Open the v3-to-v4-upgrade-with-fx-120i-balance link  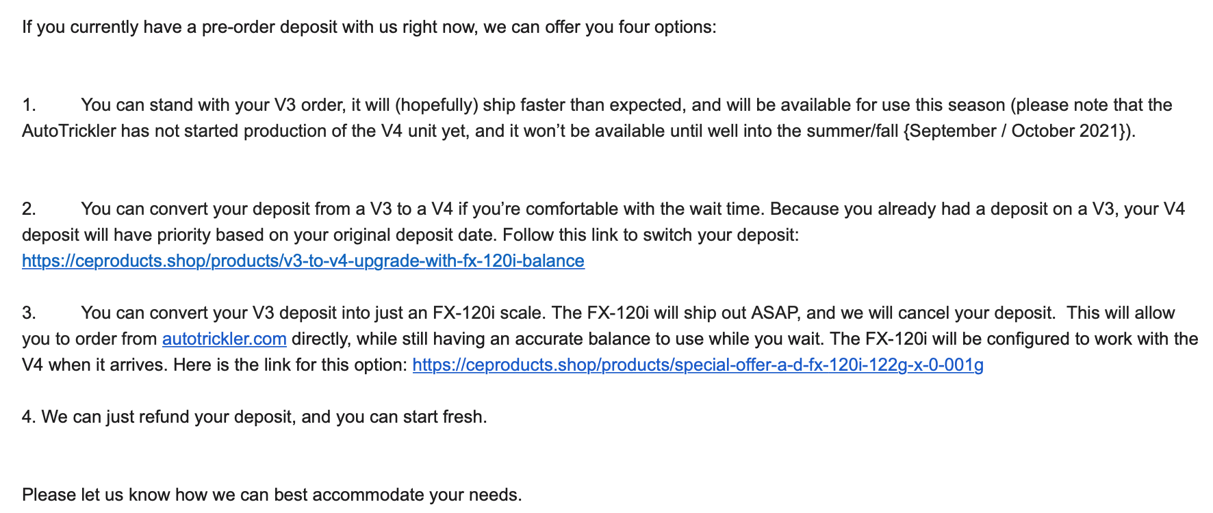303,261
